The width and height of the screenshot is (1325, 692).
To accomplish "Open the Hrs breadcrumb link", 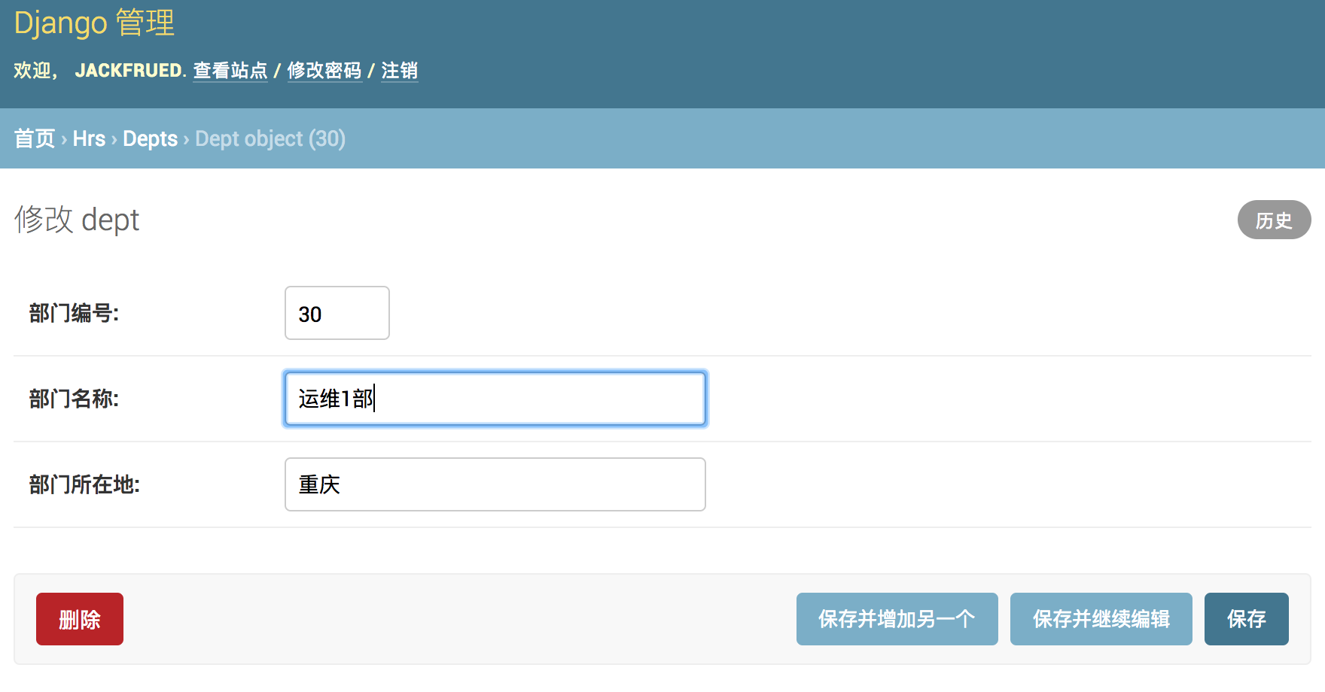I will pyautogui.click(x=89, y=138).
